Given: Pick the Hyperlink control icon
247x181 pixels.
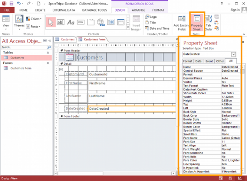Looking at the screenshot, I should pyautogui.click(x=101, y=23).
